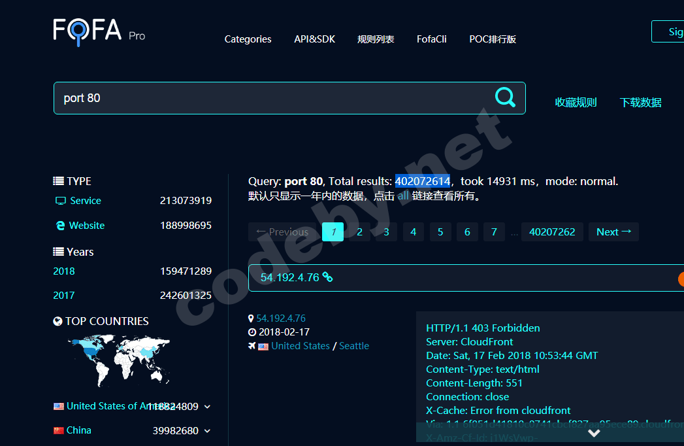Click the United States location link

click(x=301, y=346)
